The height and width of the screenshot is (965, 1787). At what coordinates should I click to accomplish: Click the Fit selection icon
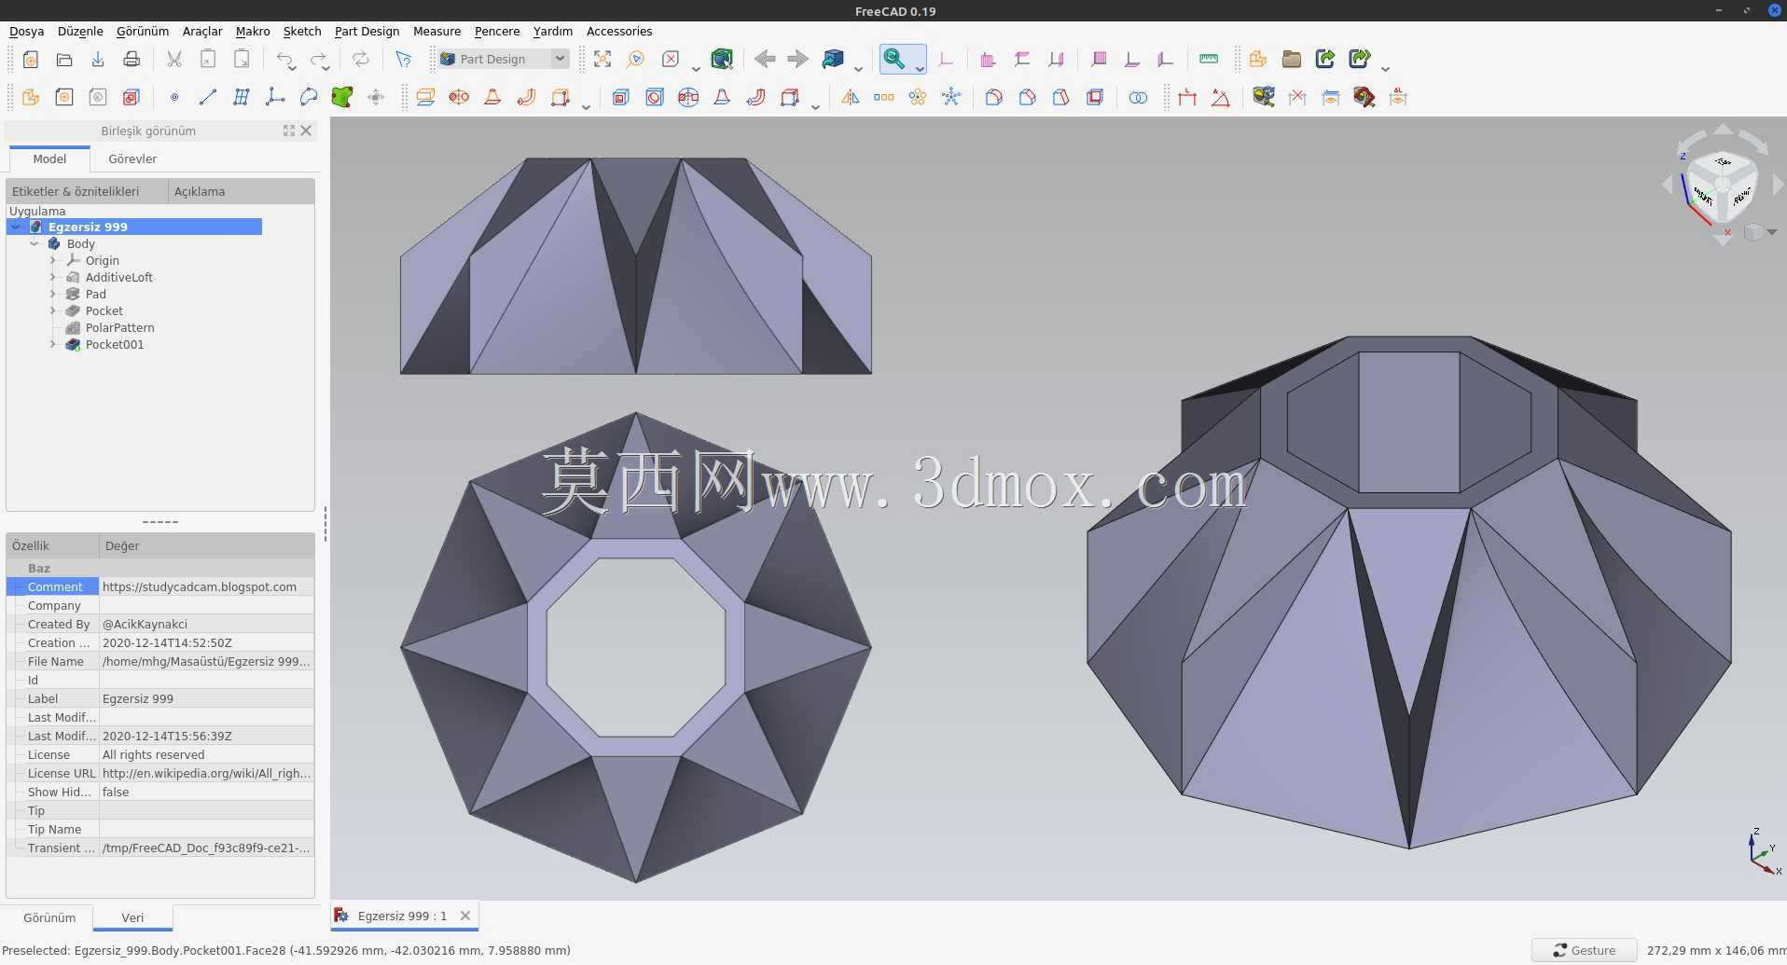(636, 60)
